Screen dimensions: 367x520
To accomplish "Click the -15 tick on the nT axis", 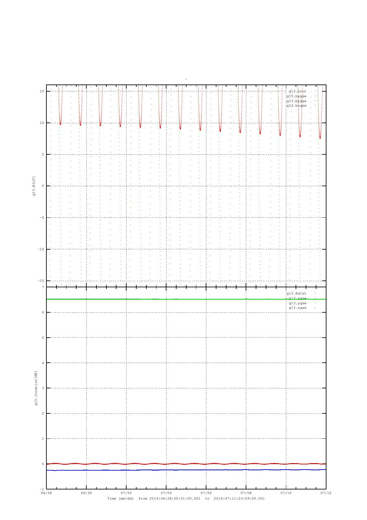I will (x=41, y=281).
